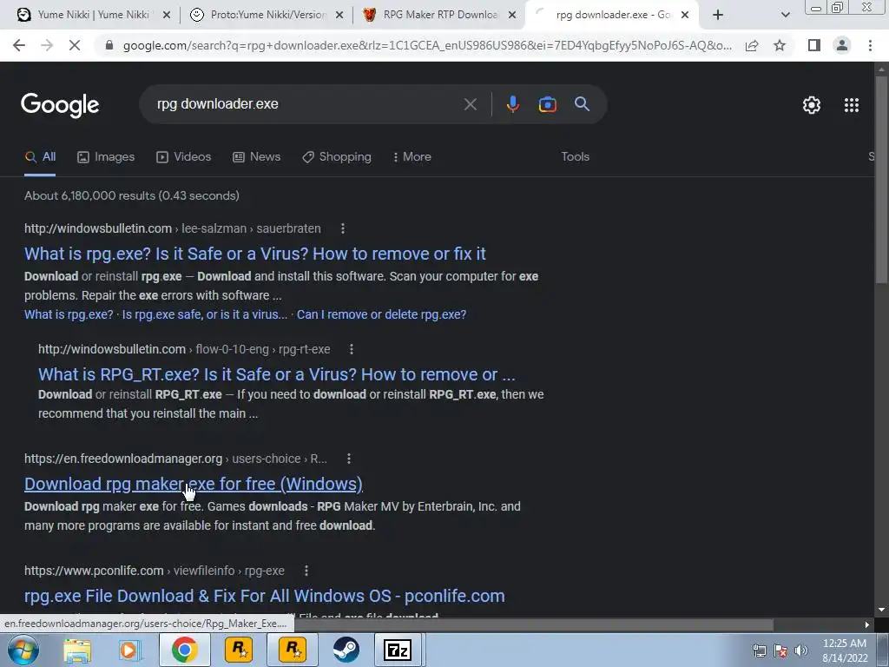Click 'About 6,180,000 results' text

coord(132,196)
